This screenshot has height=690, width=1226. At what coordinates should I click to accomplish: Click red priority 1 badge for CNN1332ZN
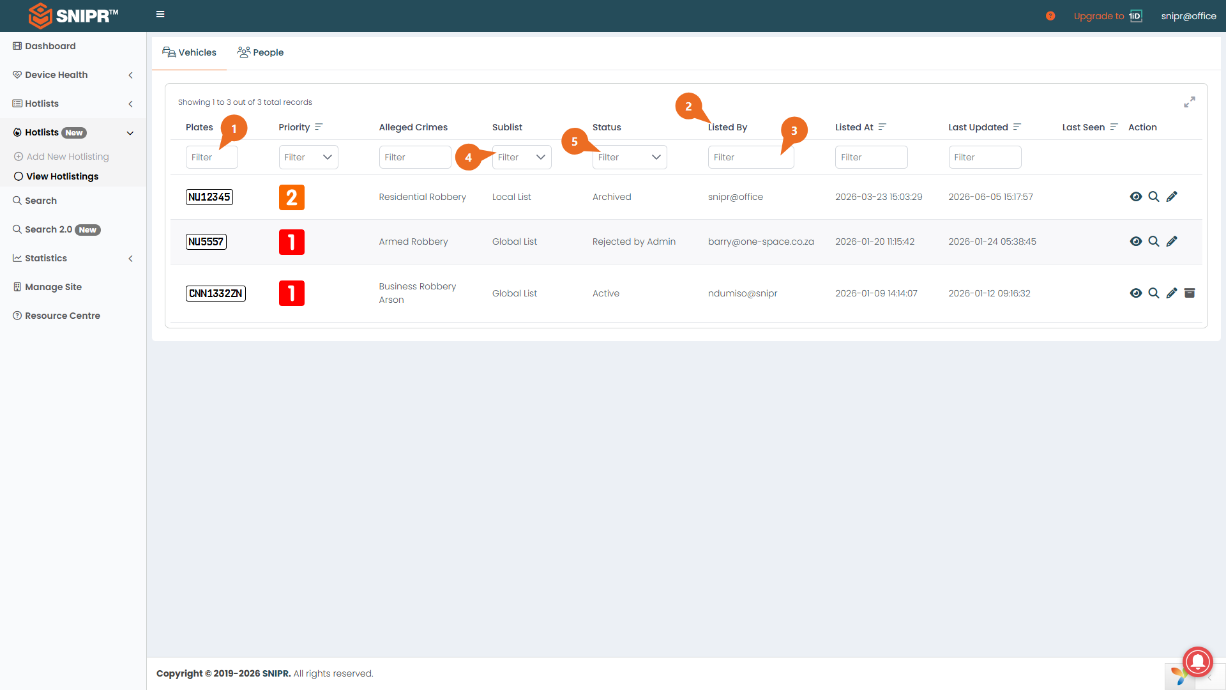(292, 293)
